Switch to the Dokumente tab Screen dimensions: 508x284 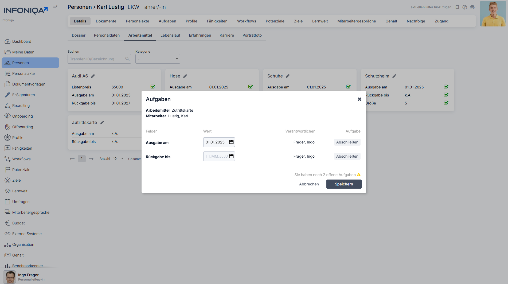pyautogui.click(x=106, y=21)
